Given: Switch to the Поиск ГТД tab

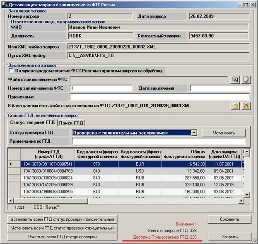Looking at the screenshot, I should tap(71, 123).
